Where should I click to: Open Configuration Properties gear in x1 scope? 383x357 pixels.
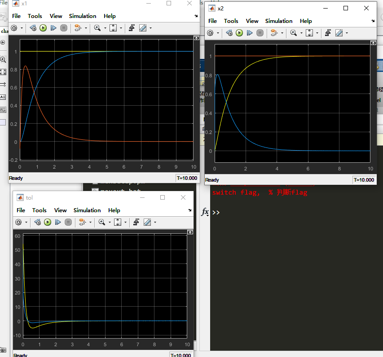click(14, 28)
